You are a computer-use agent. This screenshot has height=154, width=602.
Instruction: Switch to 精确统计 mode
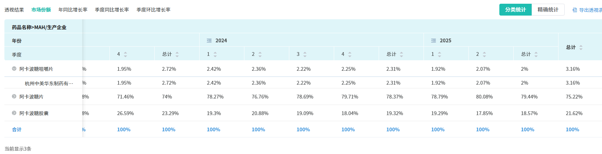pyautogui.click(x=548, y=10)
